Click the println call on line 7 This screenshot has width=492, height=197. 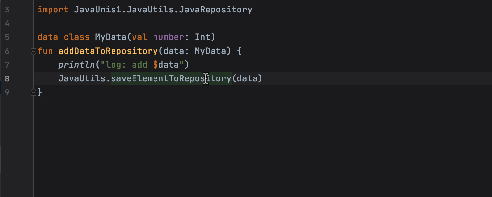[x=76, y=65]
